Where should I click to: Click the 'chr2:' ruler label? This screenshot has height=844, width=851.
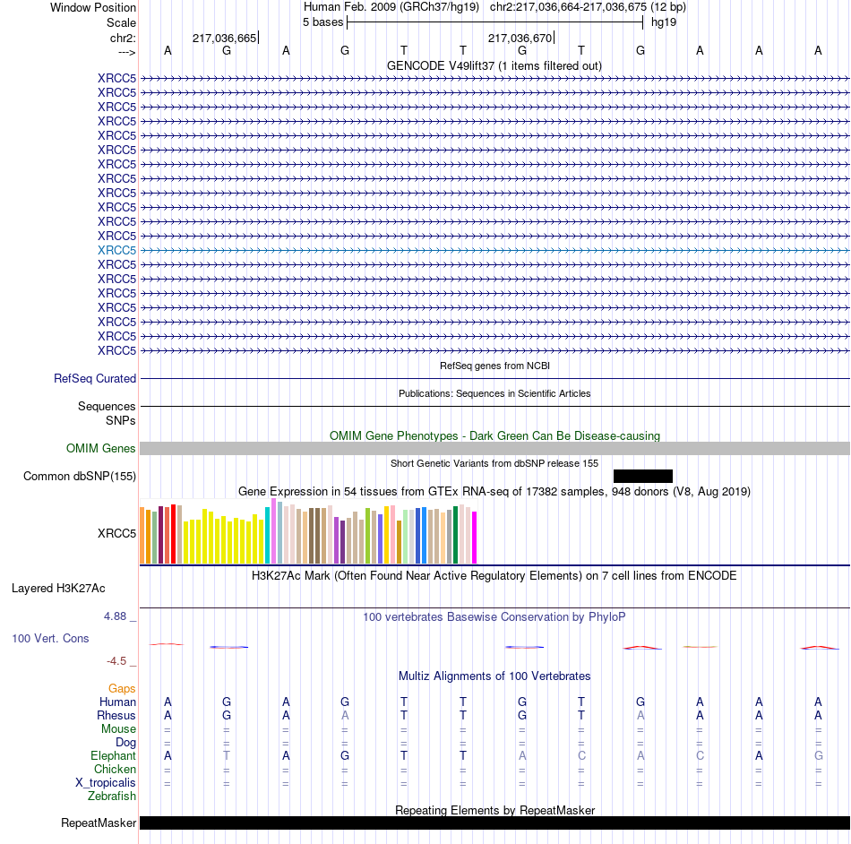(123, 38)
